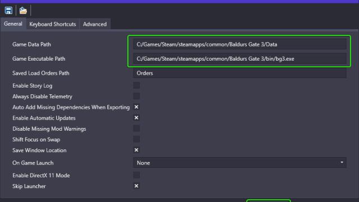This screenshot has height=202, width=359.
Task: Click the 'Enable Automatic Updates' label
Action: click(x=44, y=118)
